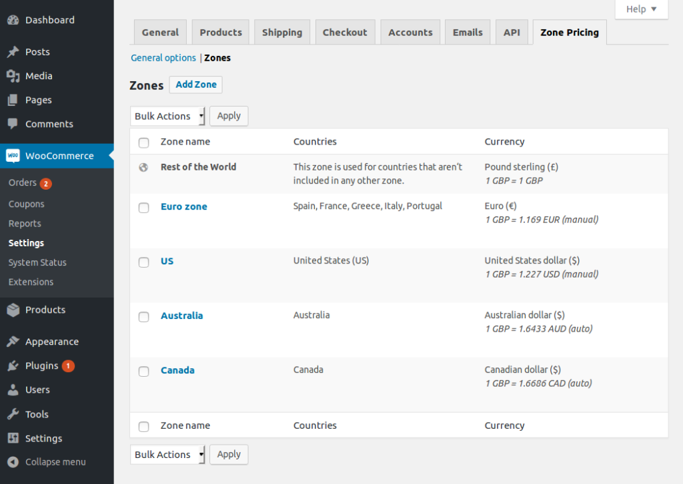Open Posts via the pushpin icon

(13, 52)
